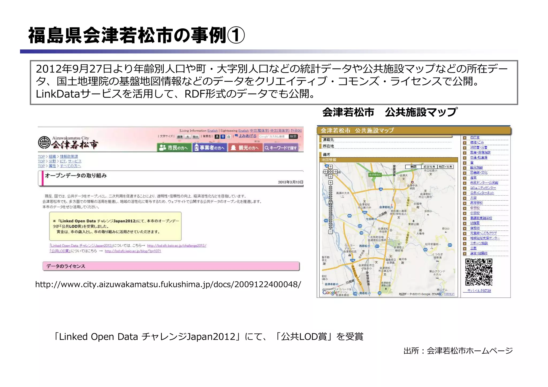Click the 情報政策課 breadcrumb link
Image resolution: width=548 pixels, height=387 pixels.
tap(69, 157)
